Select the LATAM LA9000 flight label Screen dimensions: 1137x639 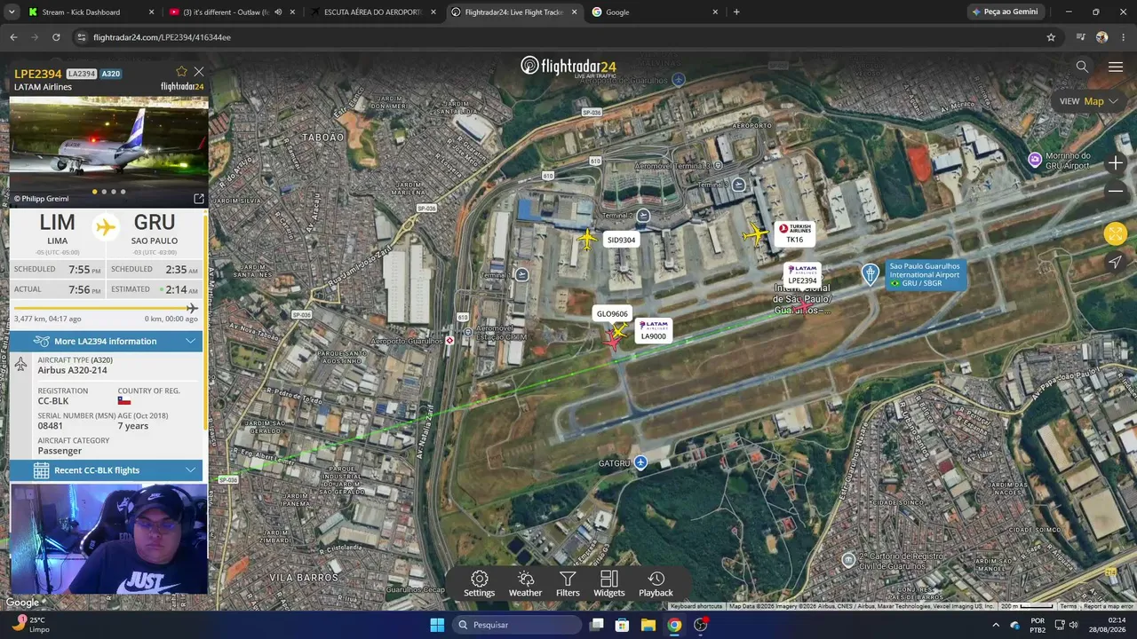653,331
